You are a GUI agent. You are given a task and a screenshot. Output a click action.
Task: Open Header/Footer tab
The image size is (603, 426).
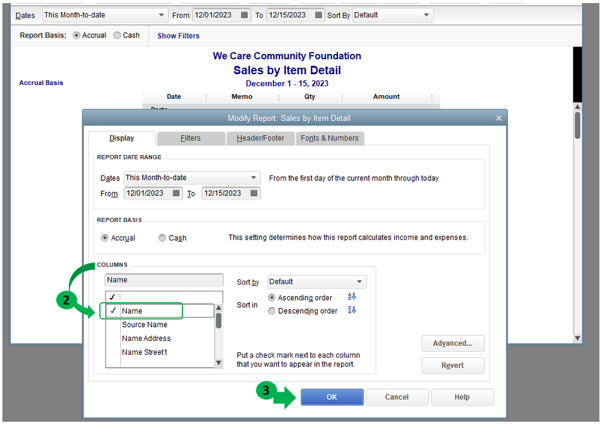click(260, 138)
